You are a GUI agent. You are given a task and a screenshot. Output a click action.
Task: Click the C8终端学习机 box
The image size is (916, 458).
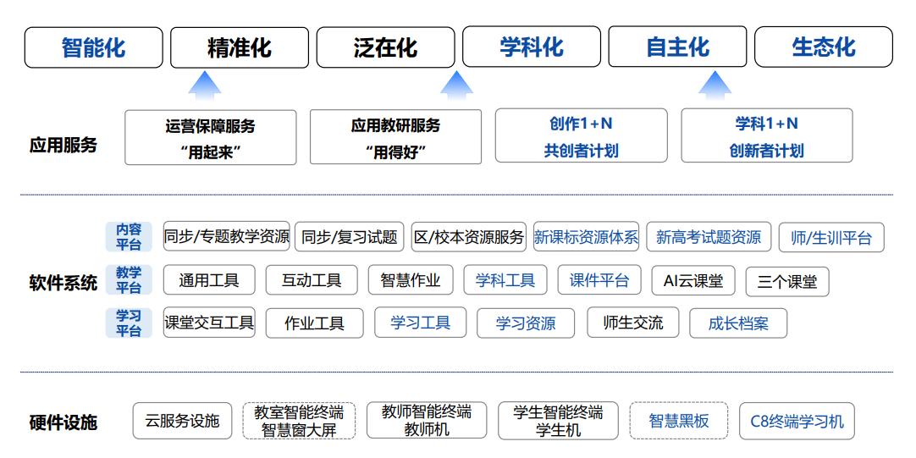[797, 421]
